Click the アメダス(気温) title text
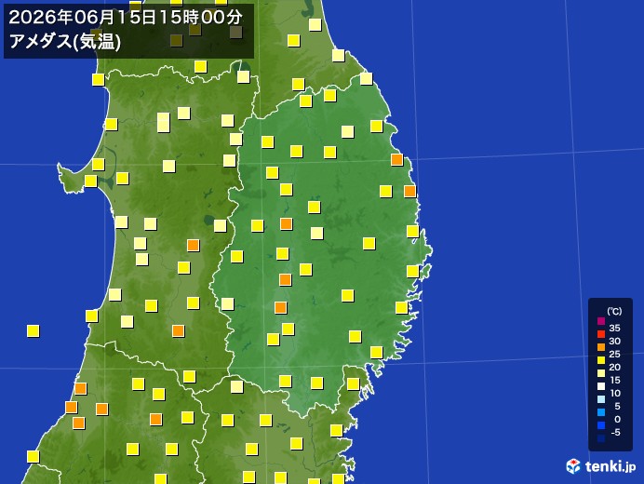 point(65,42)
